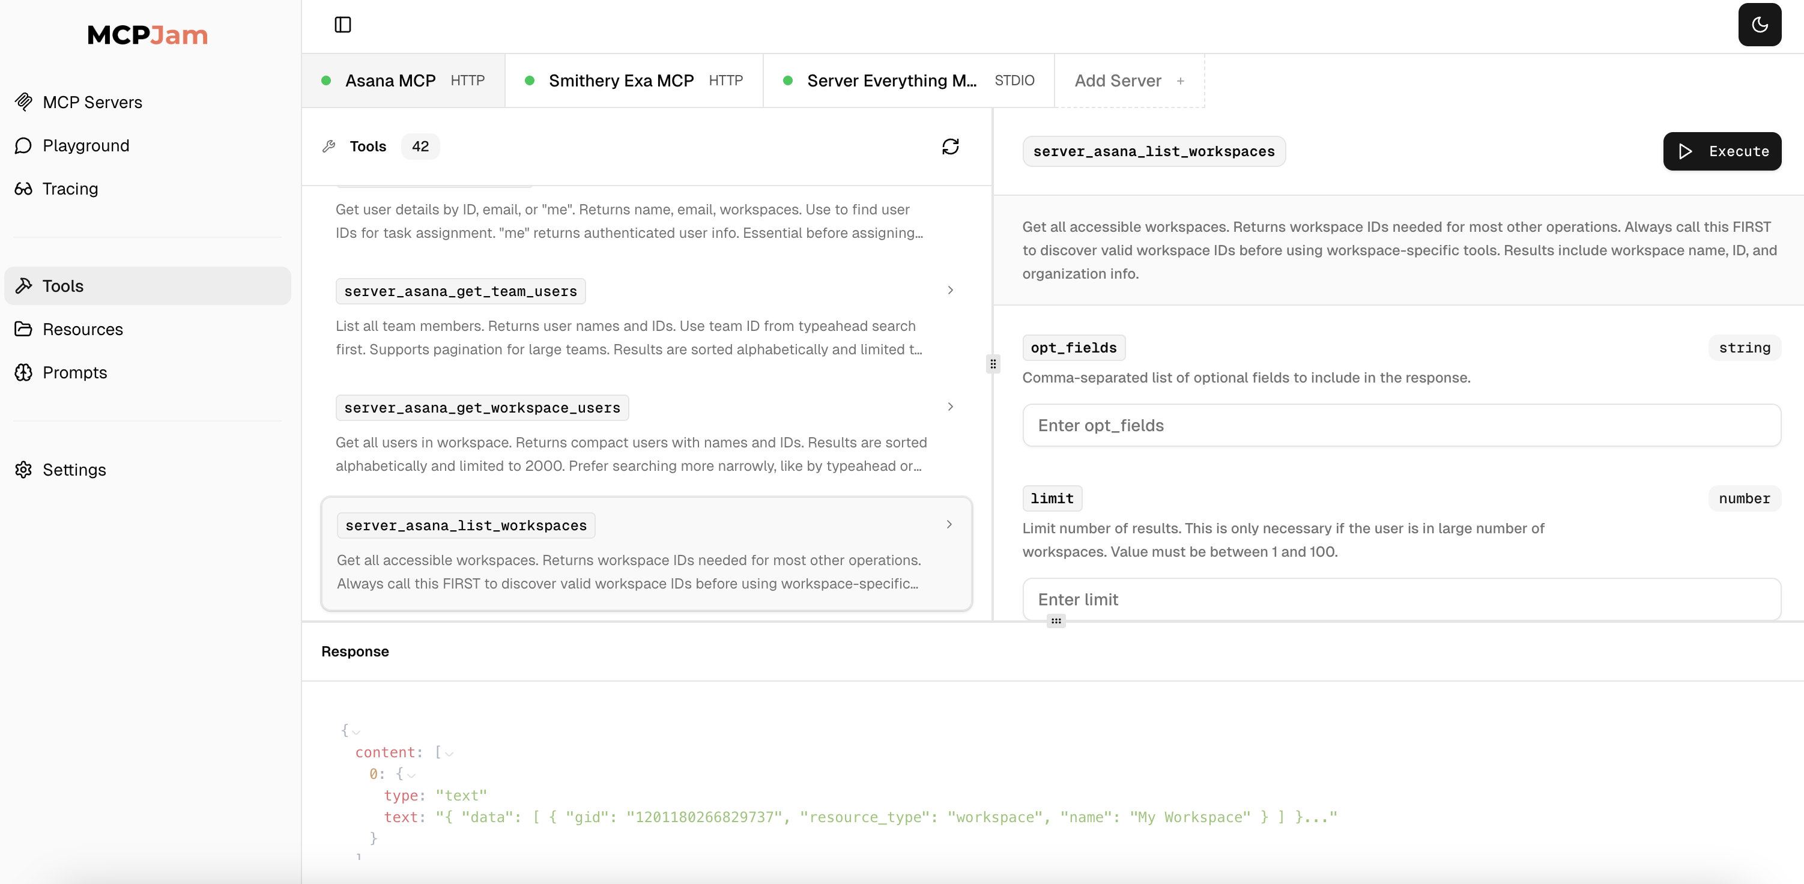The image size is (1804, 884).
Task: Expand server_asana_get_workspace_users tool
Action: [x=949, y=407]
